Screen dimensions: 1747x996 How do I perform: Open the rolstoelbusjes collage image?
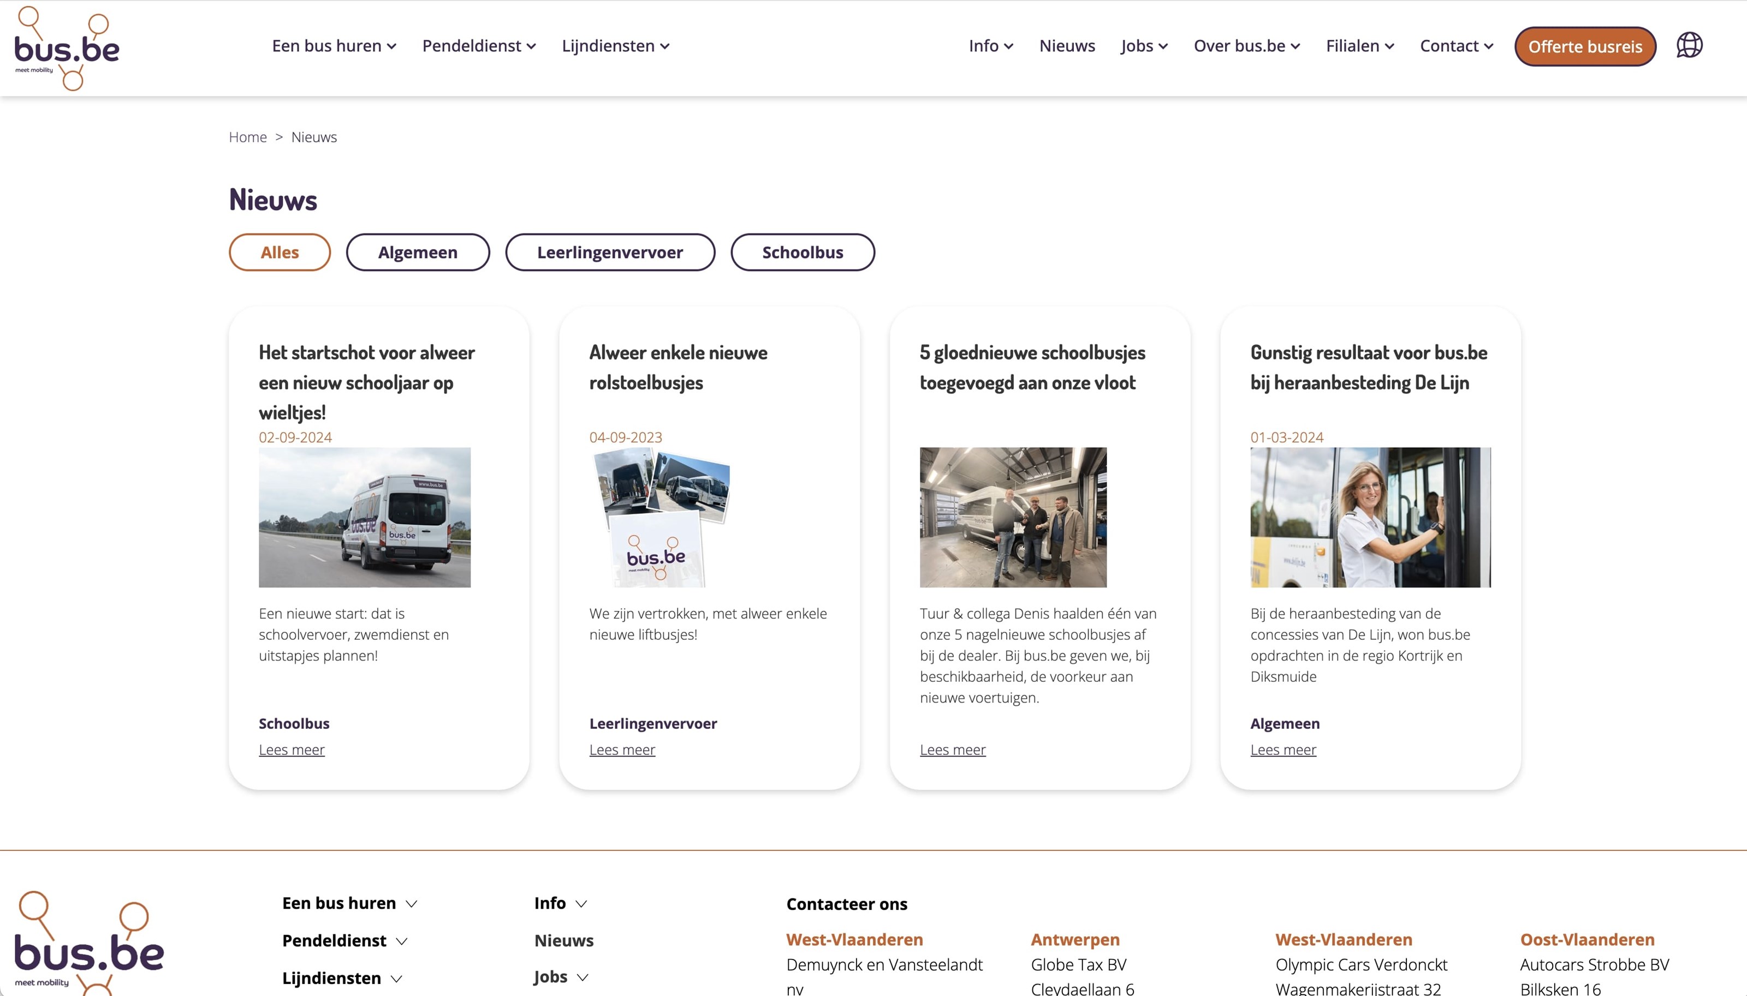(661, 517)
